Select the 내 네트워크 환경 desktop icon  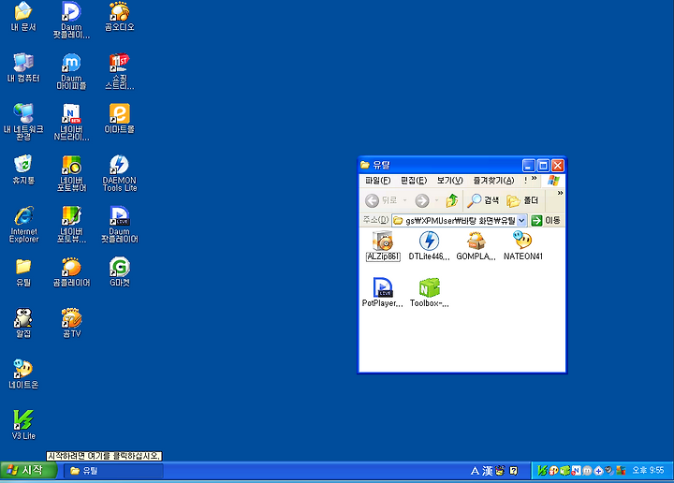(x=23, y=122)
